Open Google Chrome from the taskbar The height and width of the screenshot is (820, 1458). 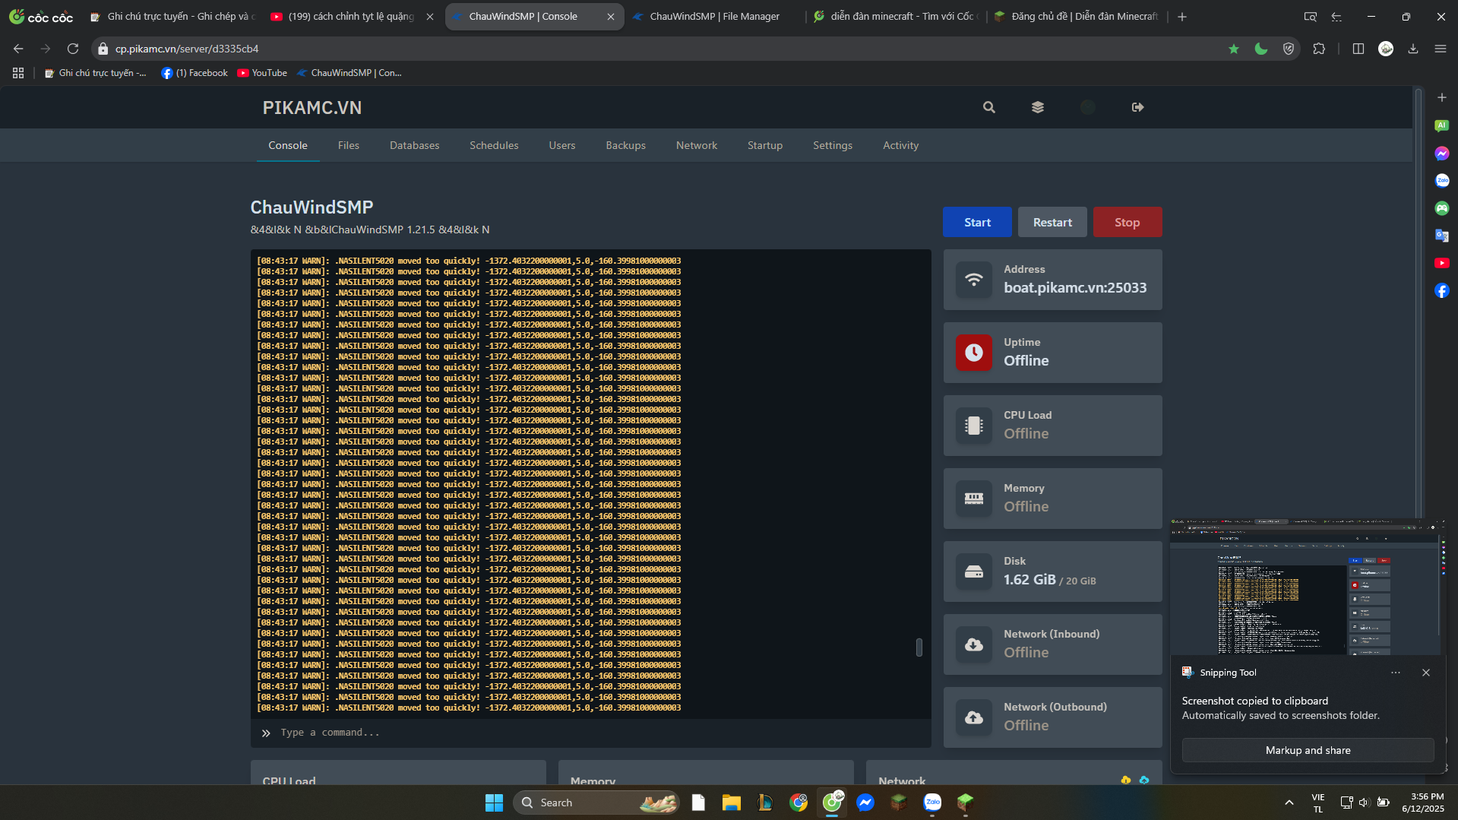coord(799,803)
